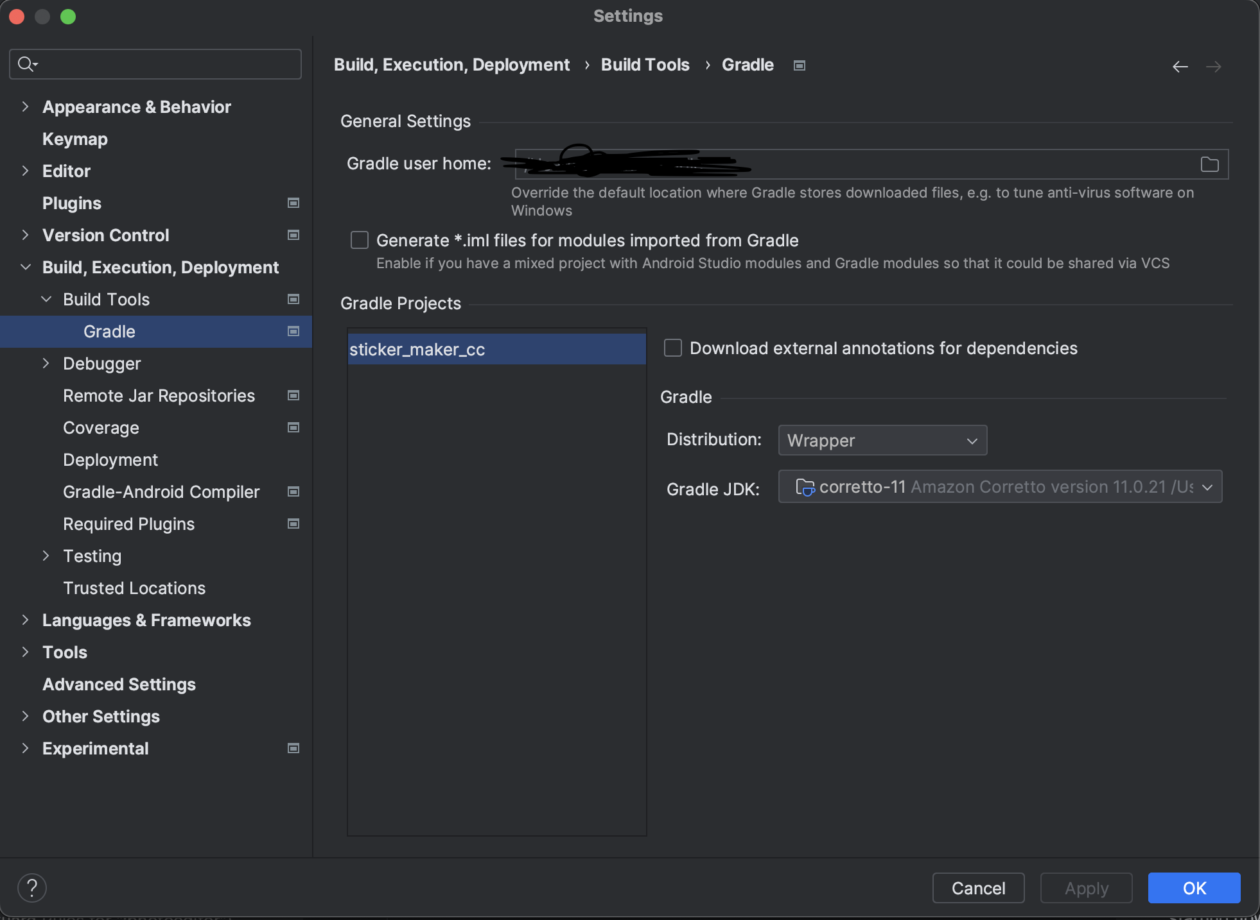Collapse the Build Tools tree node
The height and width of the screenshot is (920, 1260).
pyautogui.click(x=46, y=300)
